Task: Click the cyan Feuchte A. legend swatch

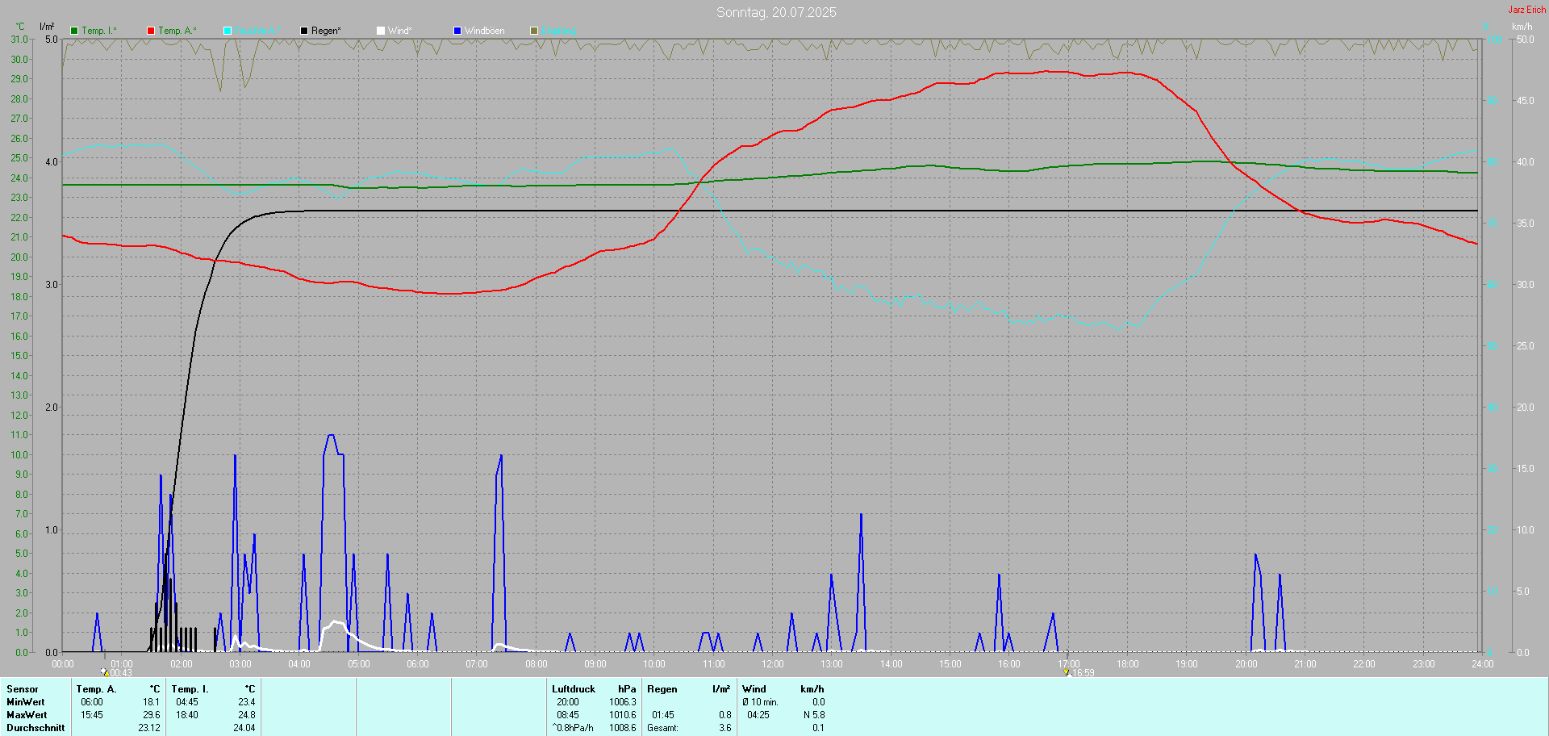Action: pos(228,31)
